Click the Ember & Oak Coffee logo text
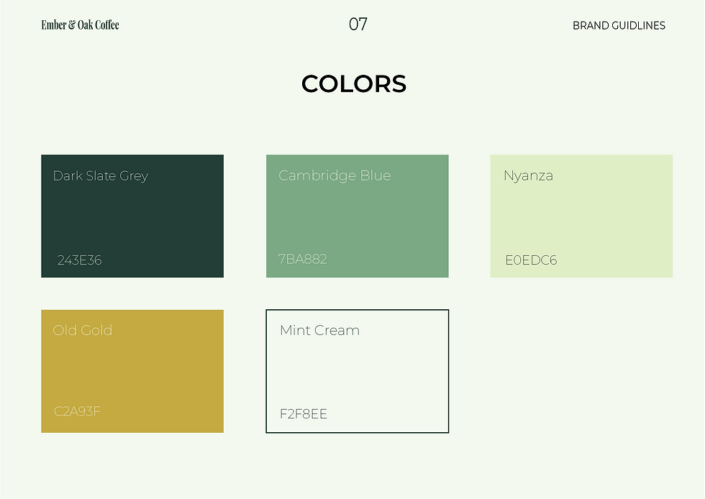705x499 pixels. point(80,24)
